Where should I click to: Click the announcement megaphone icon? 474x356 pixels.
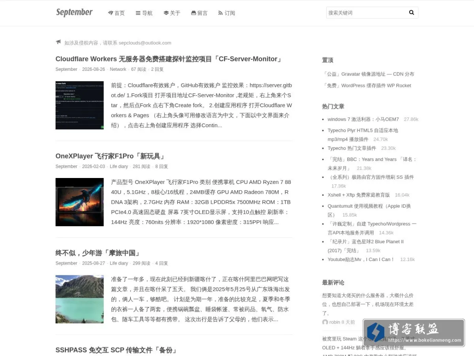point(58,42)
